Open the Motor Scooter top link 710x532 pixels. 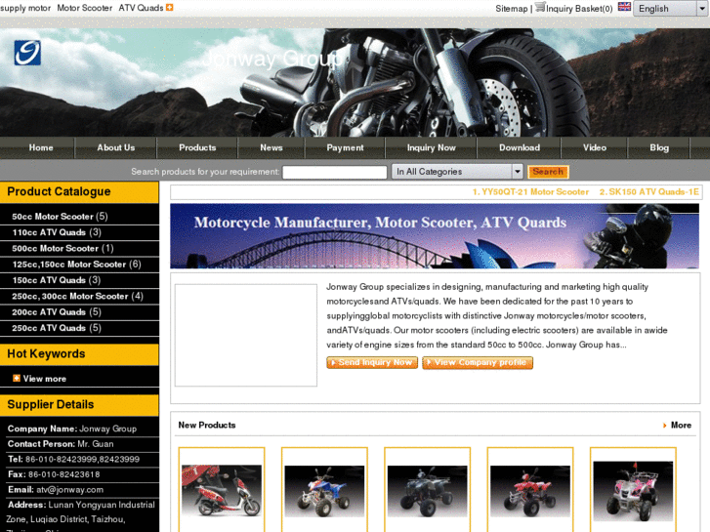click(x=85, y=8)
